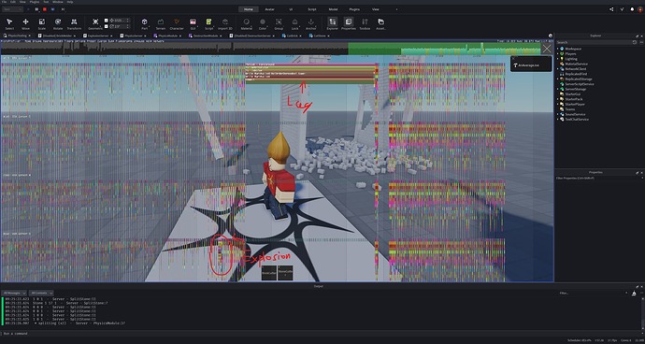Activate the Rotate tool
The image size is (645, 344).
click(58, 24)
